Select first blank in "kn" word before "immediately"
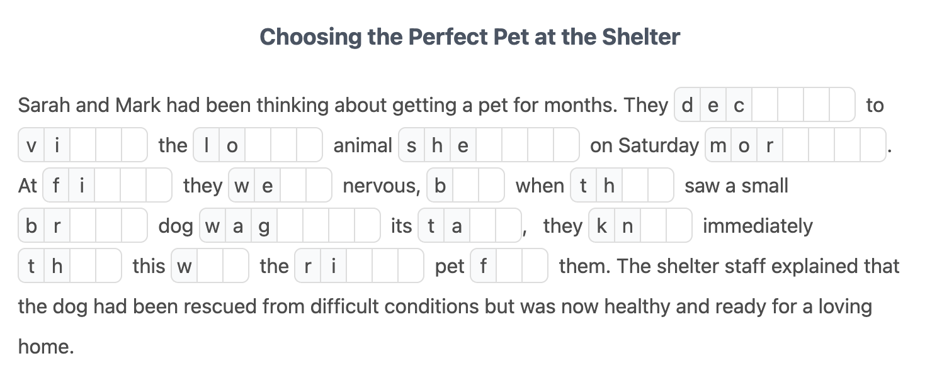 [x=653, y=226]
